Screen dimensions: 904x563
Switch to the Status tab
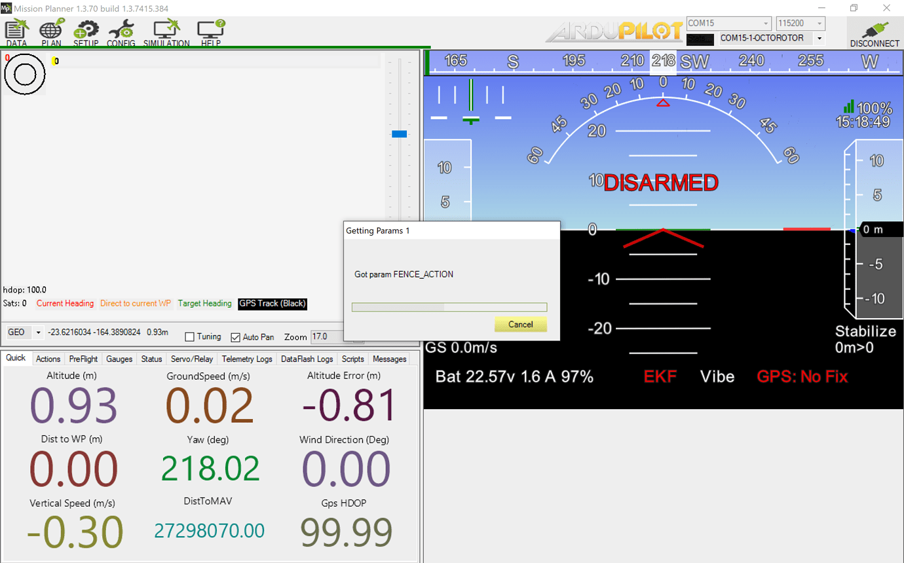[151, 359]
